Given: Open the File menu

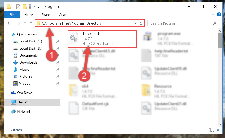Looking at the screenshot, I should (x=12, y=15).
